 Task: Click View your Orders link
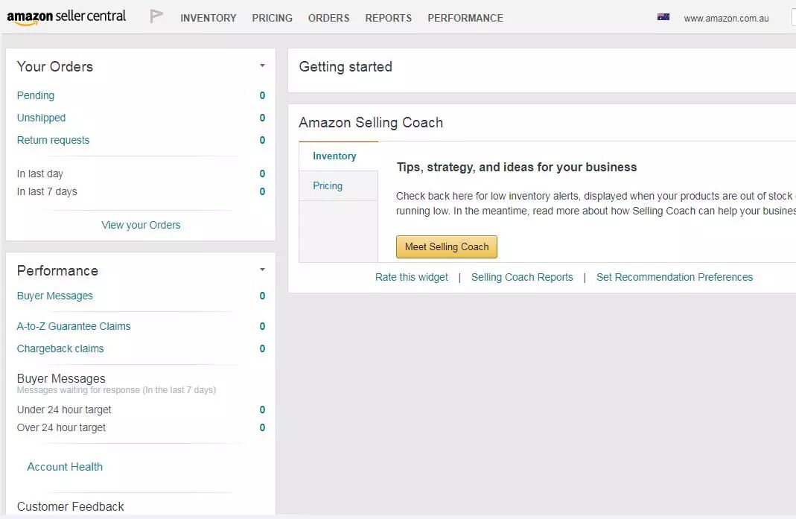(x=141, y=225)
